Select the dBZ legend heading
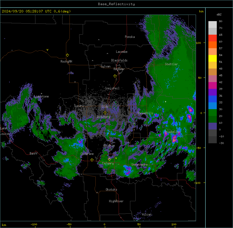Image resolution: width=233 pixels, height=228 pixels. (219, 14)
